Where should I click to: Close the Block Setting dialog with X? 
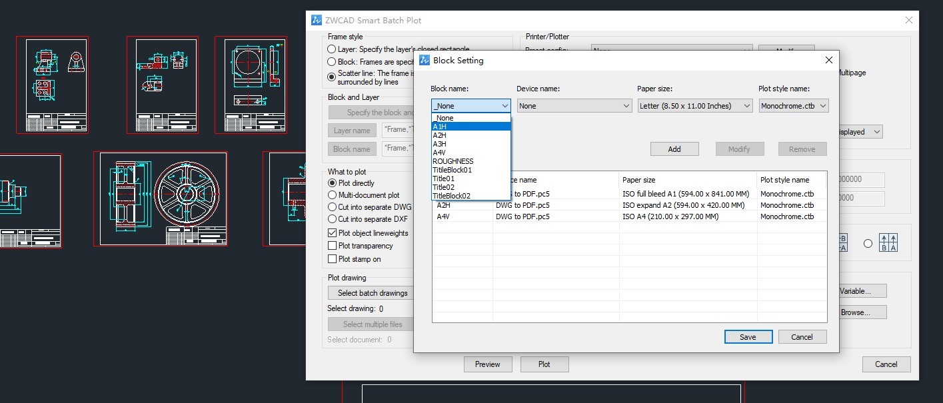pyautogui.click(x=828, y=60)
